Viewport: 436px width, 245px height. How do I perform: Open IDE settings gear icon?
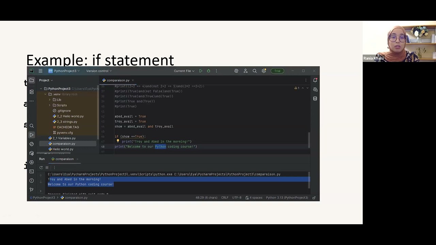tap(264, 71)
